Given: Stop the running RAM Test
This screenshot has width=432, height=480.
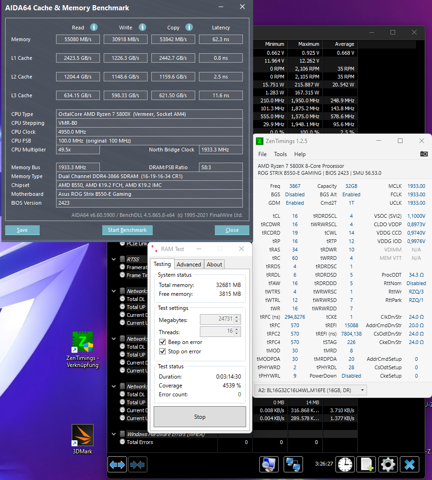Looking at the screenshot, I should click(x=200, y=416).
